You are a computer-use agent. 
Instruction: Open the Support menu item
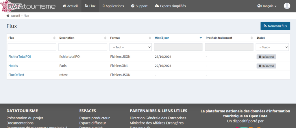click(x=139, y=6)
